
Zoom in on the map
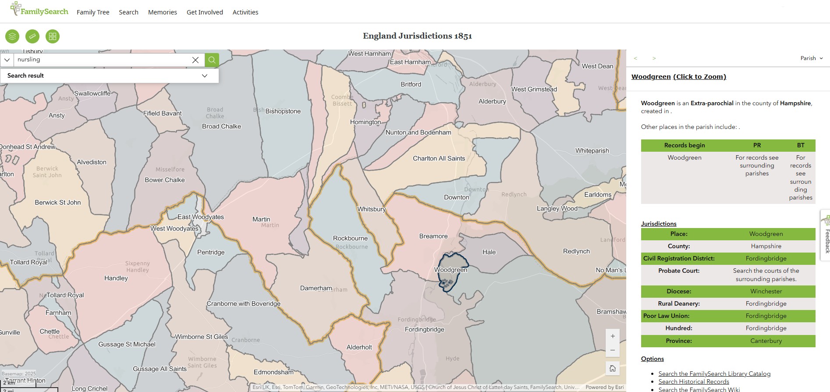click(613, 336)
